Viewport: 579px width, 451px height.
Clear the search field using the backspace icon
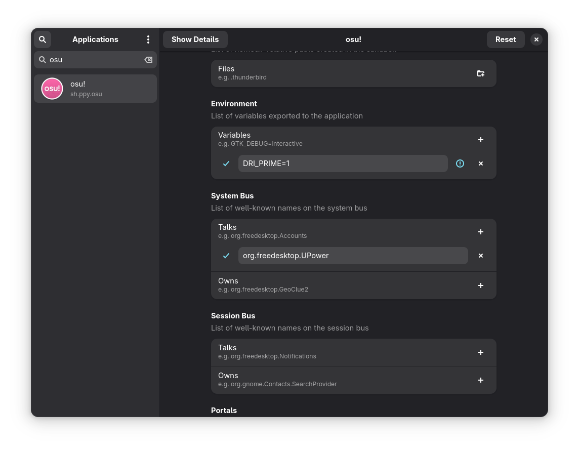[x=148, y=60]
